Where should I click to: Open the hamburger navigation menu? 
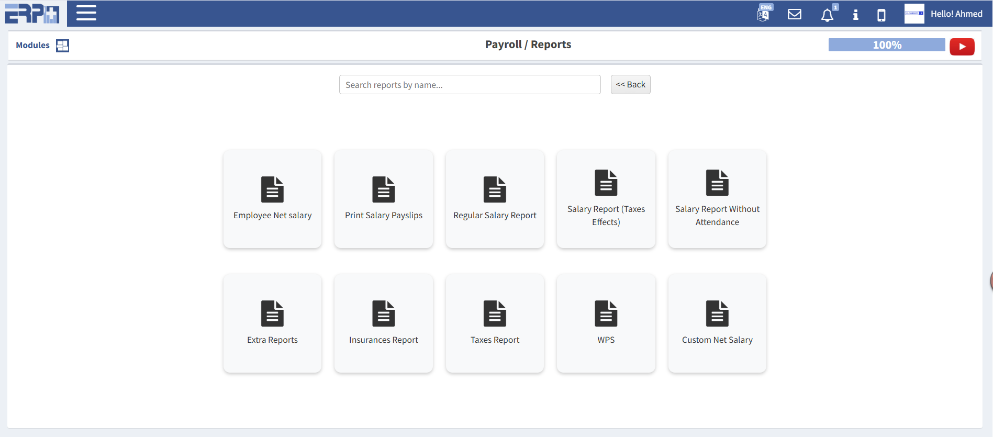tap(86, 13)
